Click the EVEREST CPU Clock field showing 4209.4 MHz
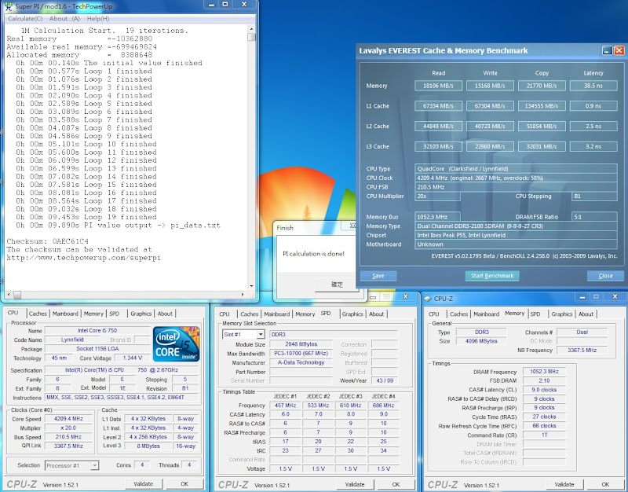This screenshot has width=628, height=492. (x=516, y=178)
